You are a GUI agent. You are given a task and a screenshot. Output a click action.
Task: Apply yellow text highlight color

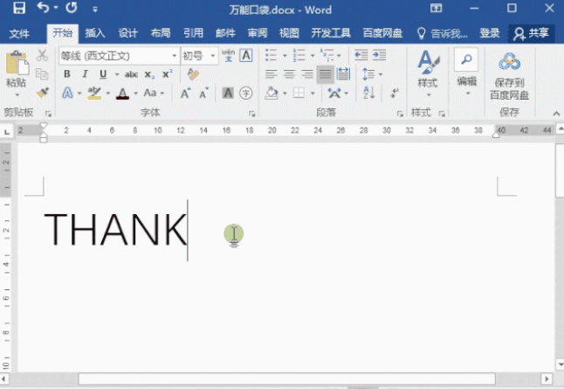94,93
